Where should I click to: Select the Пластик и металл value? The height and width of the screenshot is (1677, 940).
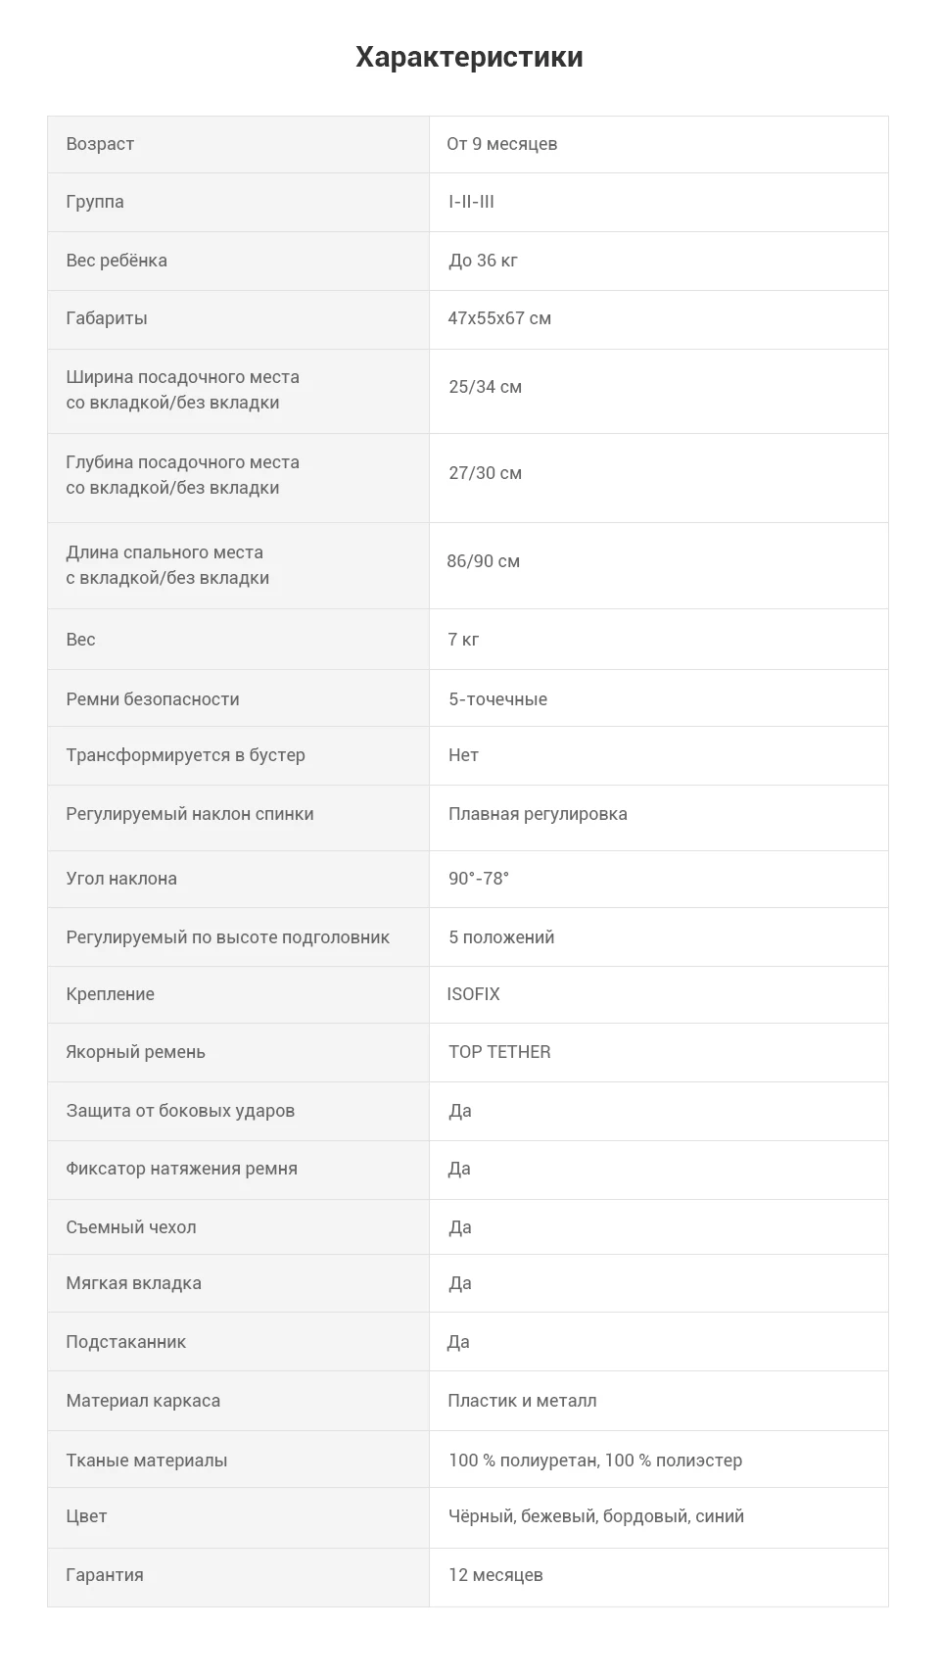point(522,1401)
